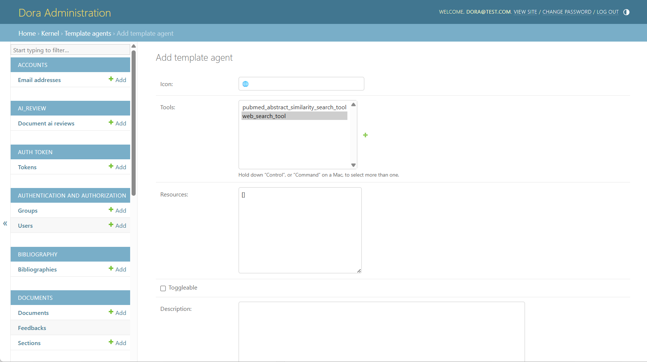Select pubmed_abstract_similarity_search_tool in Tools list
This screenshot has width=647, height=362.
point(294,107)
